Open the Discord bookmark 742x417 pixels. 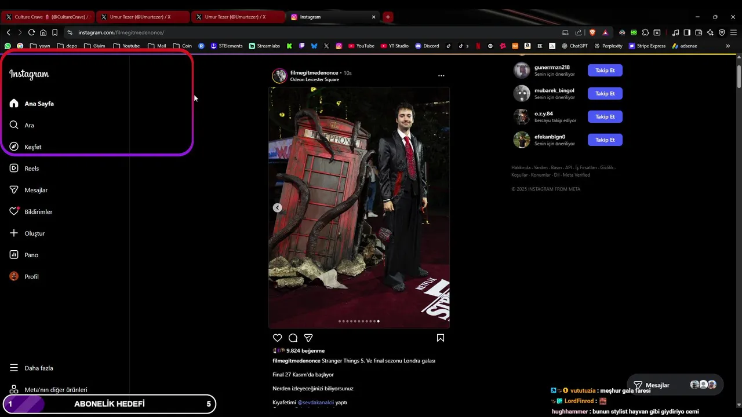click(427, 46)
